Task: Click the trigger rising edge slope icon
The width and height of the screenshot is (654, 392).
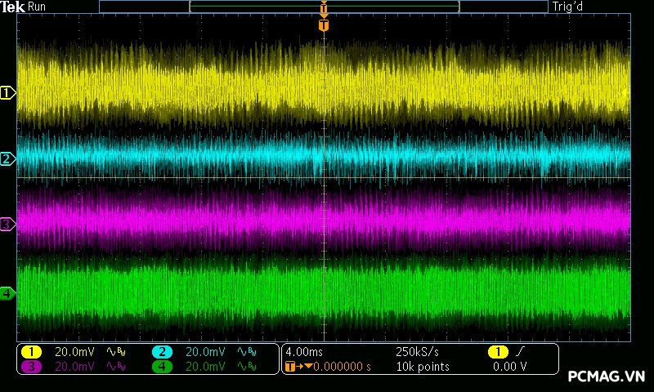Action: tap(521, 351)
